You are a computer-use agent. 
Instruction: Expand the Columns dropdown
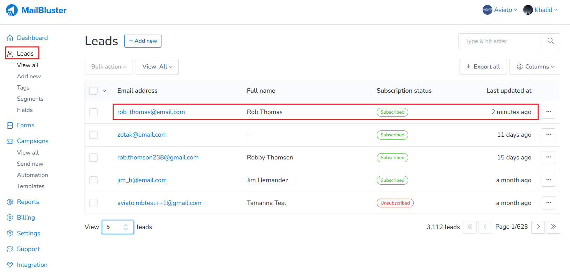[535, 67]
